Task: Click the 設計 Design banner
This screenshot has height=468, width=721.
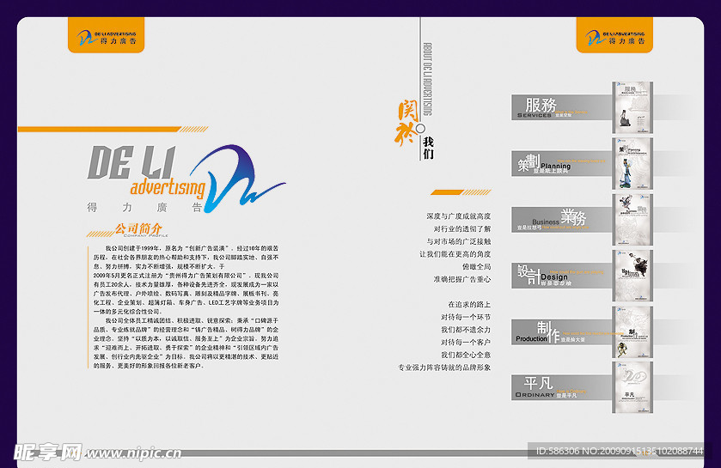Action: point(561,276)
